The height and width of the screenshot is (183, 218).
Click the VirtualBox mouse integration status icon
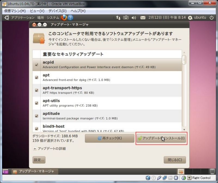pyautogui.click(x=184, y=178)
